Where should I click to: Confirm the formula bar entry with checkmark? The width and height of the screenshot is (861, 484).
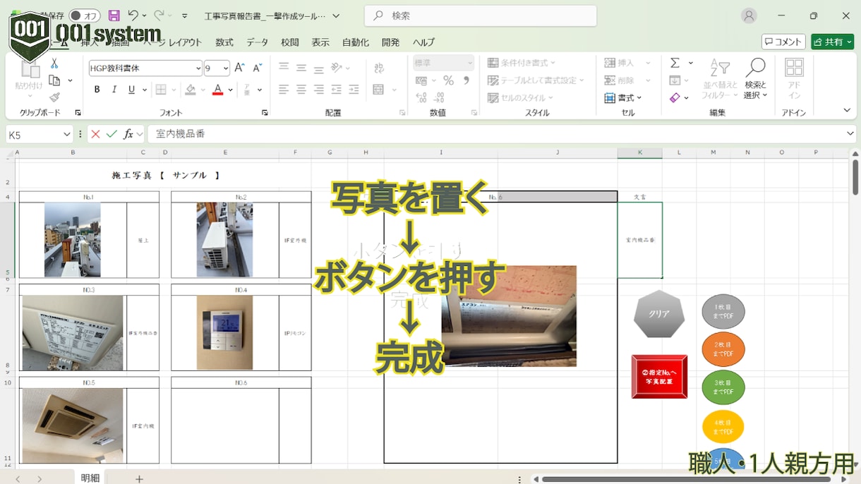pyautogui.click(x=112, y=134)
